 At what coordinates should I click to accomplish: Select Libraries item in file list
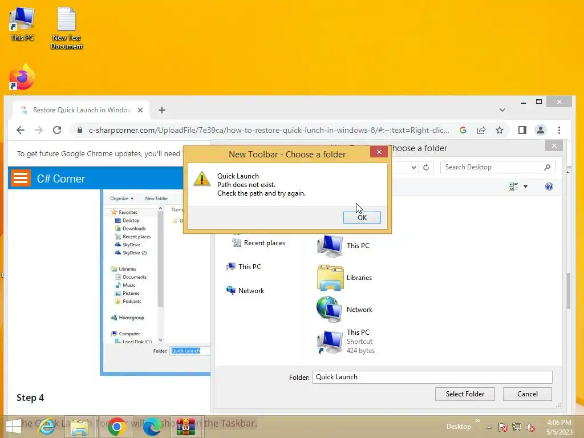point(344,278)
